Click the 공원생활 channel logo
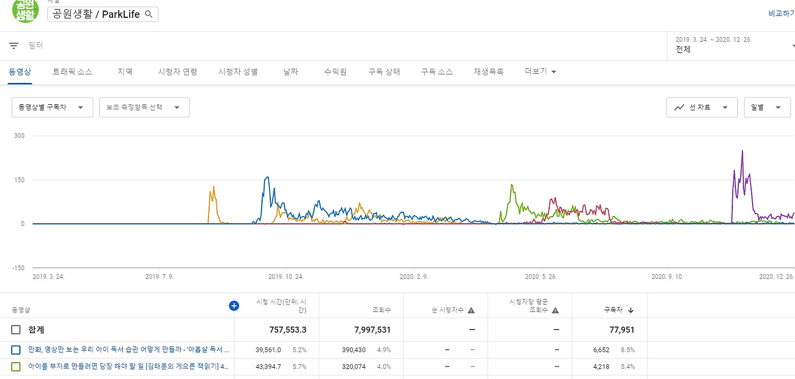The width and height of the screenshot is (795, 379). pyautogui.click(x=25, y=11)
